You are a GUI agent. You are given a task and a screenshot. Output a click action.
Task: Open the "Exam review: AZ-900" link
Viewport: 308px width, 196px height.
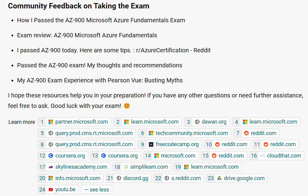click(x=87, y=35)
